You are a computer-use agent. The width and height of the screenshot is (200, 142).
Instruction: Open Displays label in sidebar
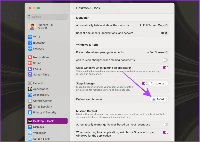pos(38,127)
